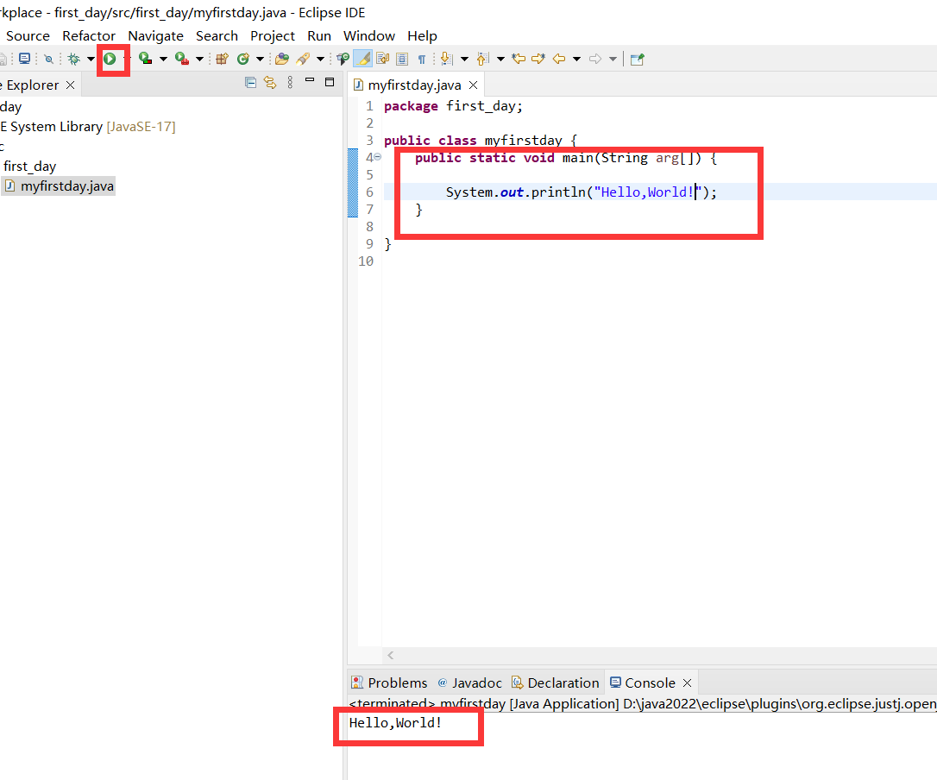Screen dimensions: 937x780
Task: Collapse the main method fold marker
Action: 378,156
